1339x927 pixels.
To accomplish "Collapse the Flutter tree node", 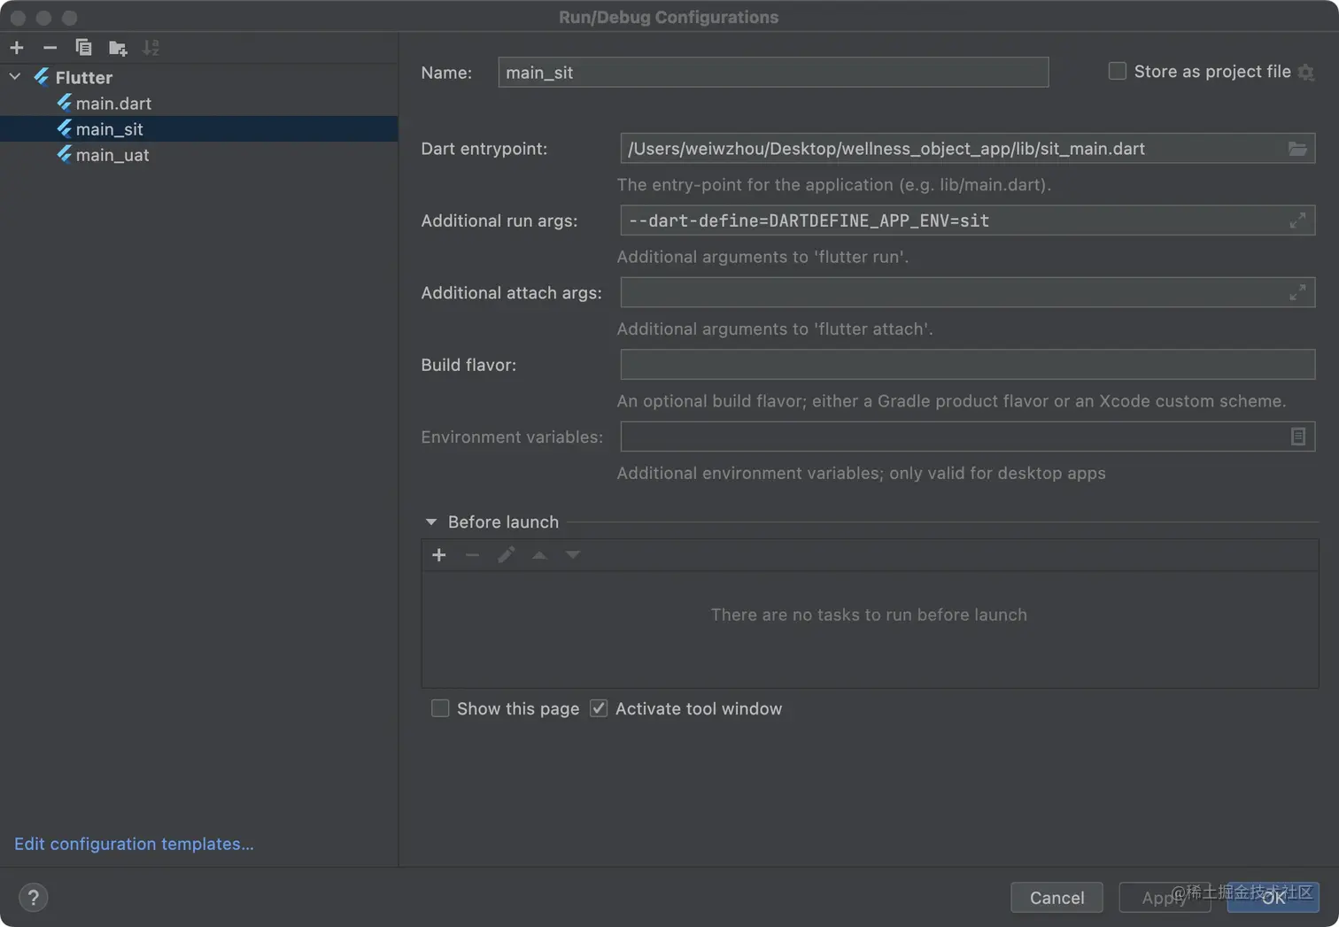I will click(15, 77).
